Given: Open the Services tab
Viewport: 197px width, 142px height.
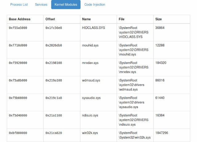Looking at the screenshot, I should coord(41,5).
